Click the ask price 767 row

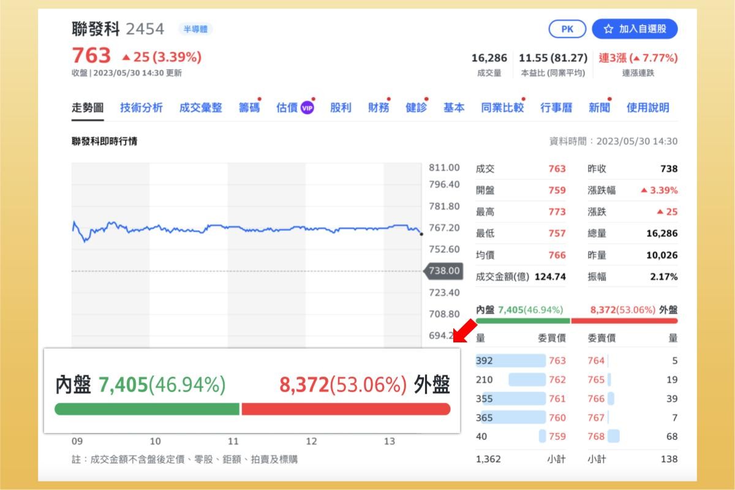633,418
